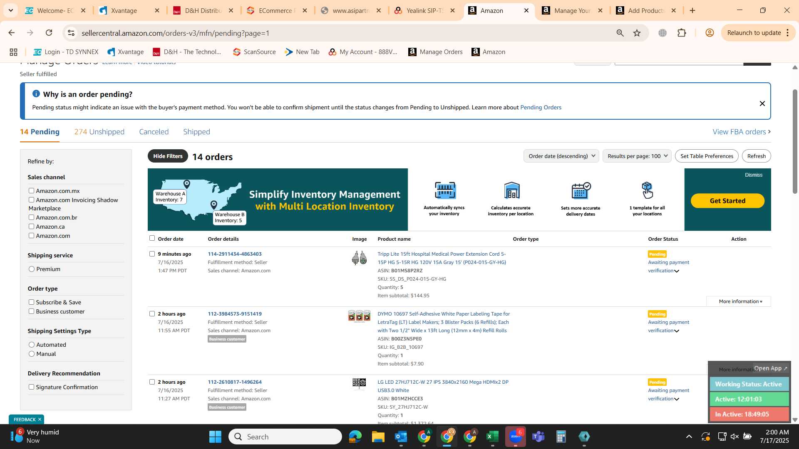Expand Awaiting payment verification for Tripp Lite order
The height and width of the screenshot is (449, 799).
[x=677, y=271]
